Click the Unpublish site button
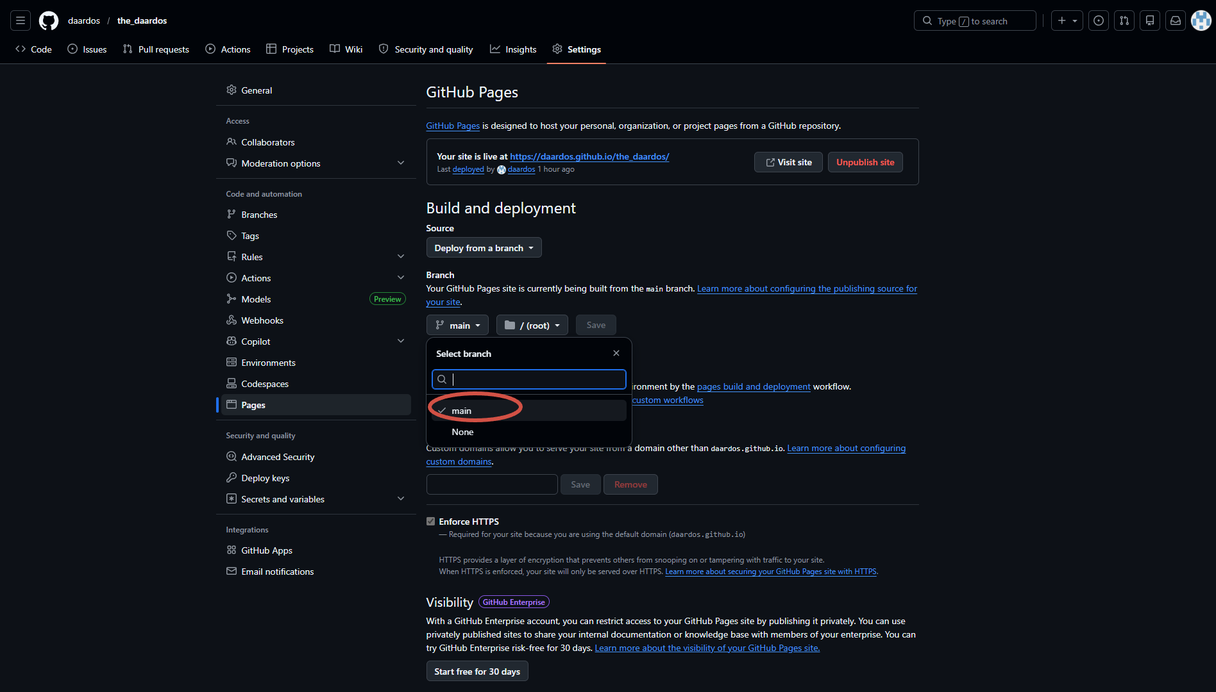Image resolution: width=1216 pixels, height=692 pixels. point(865,162)
